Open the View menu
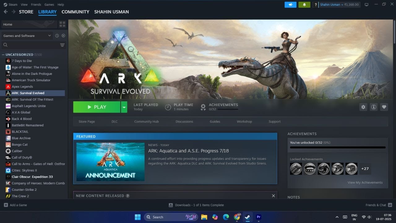The image size is (396, 223). pos(24,5)
